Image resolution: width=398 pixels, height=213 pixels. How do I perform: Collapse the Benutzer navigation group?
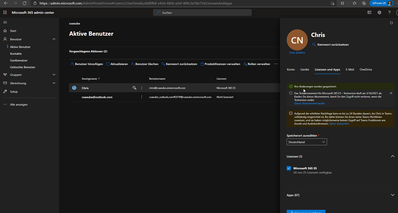pyautogui.click(x=54, y=39)
